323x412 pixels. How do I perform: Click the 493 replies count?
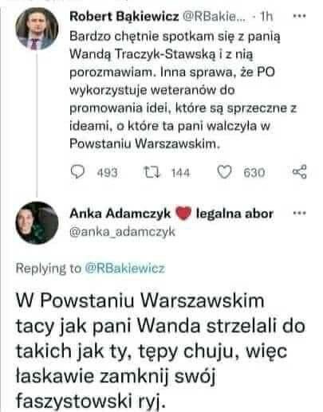pyautogui.click(x=107, y=173)
